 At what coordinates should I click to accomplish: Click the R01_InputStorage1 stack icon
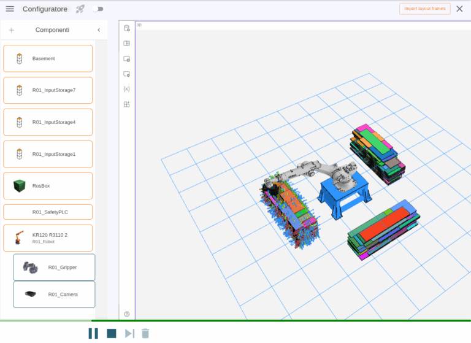click(x=20, y=154)
